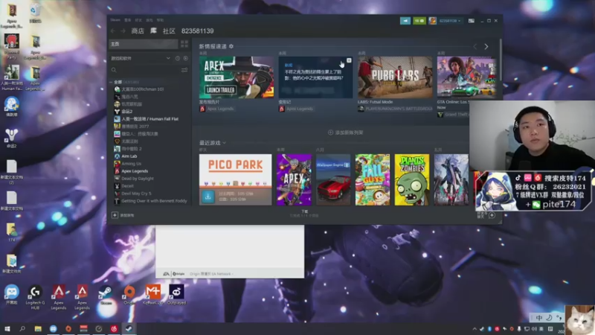595x335 pixels.
Task: Open the 商店 (Store) tab
Action: click(x=138, y=31)
